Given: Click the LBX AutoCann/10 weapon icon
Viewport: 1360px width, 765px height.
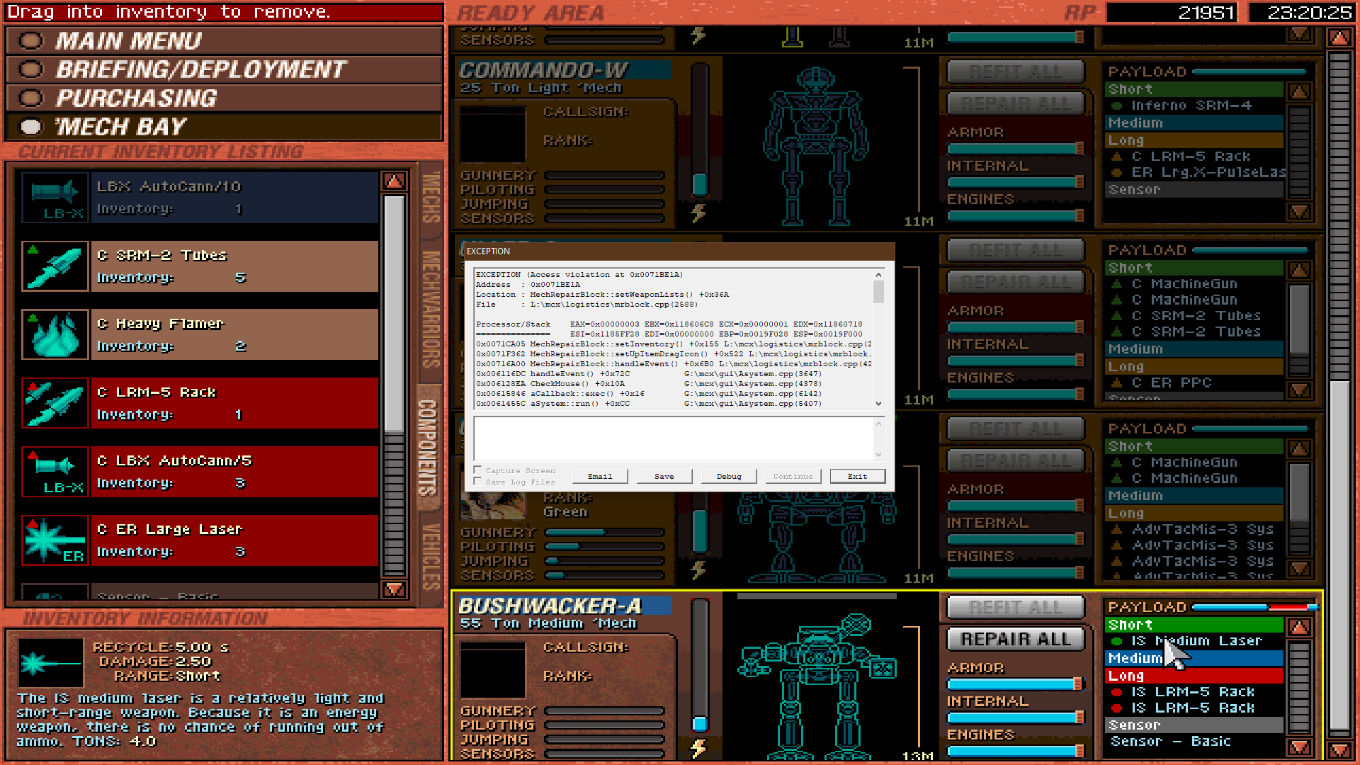Looking at the screenshot, I should click(55, 197).
